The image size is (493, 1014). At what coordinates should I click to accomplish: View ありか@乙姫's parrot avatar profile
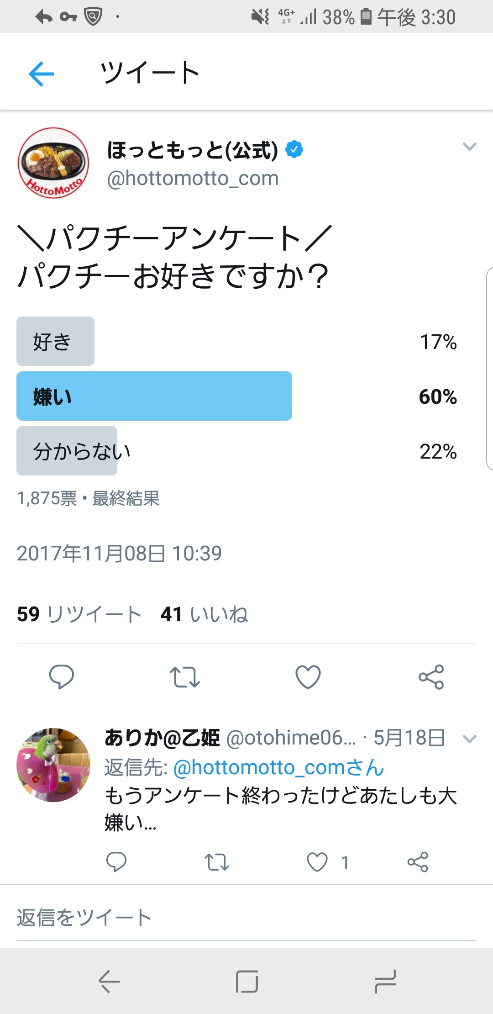click(x=53, y=765)
